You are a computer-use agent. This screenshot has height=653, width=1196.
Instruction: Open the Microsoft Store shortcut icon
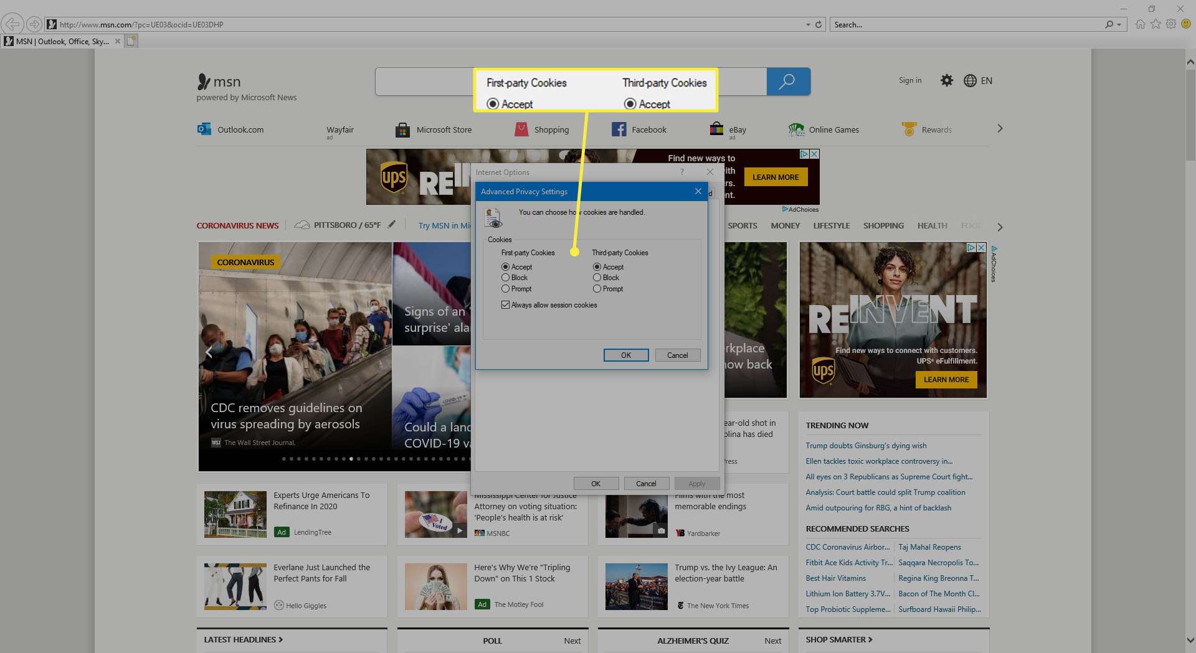[402, 129]
